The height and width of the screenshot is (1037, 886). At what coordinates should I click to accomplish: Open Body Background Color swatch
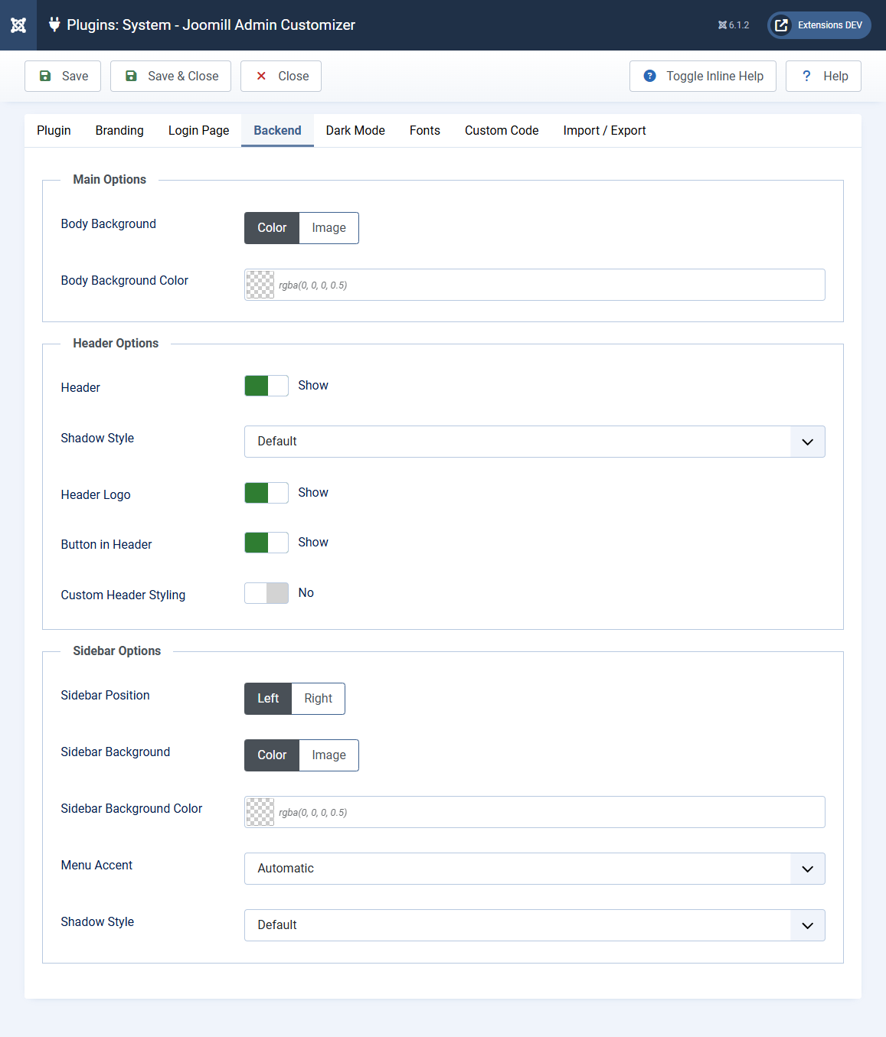(x=260, y=285)
